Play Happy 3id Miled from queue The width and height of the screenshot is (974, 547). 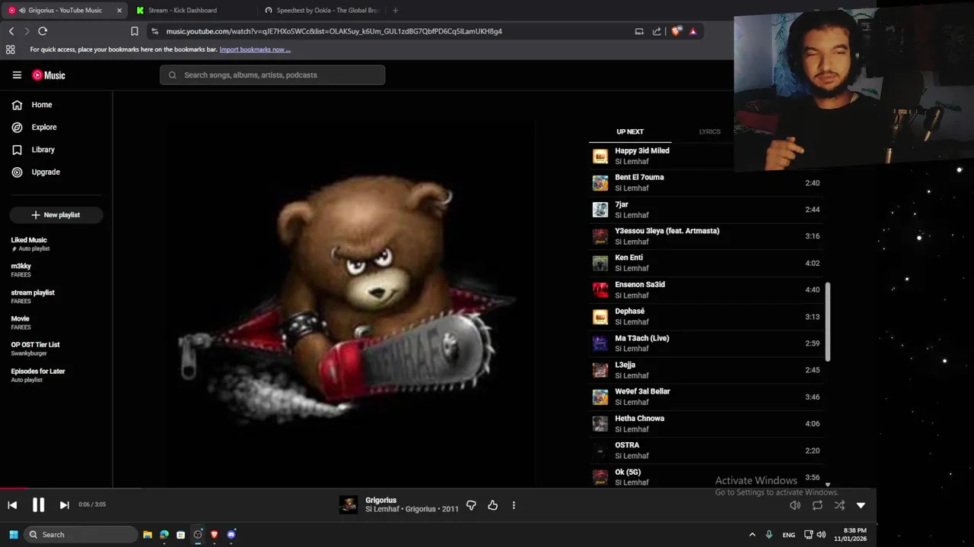tap(706, 156)
